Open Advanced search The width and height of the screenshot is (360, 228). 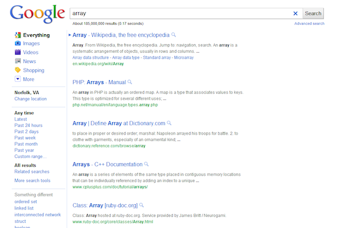click(x=309, y=23)
